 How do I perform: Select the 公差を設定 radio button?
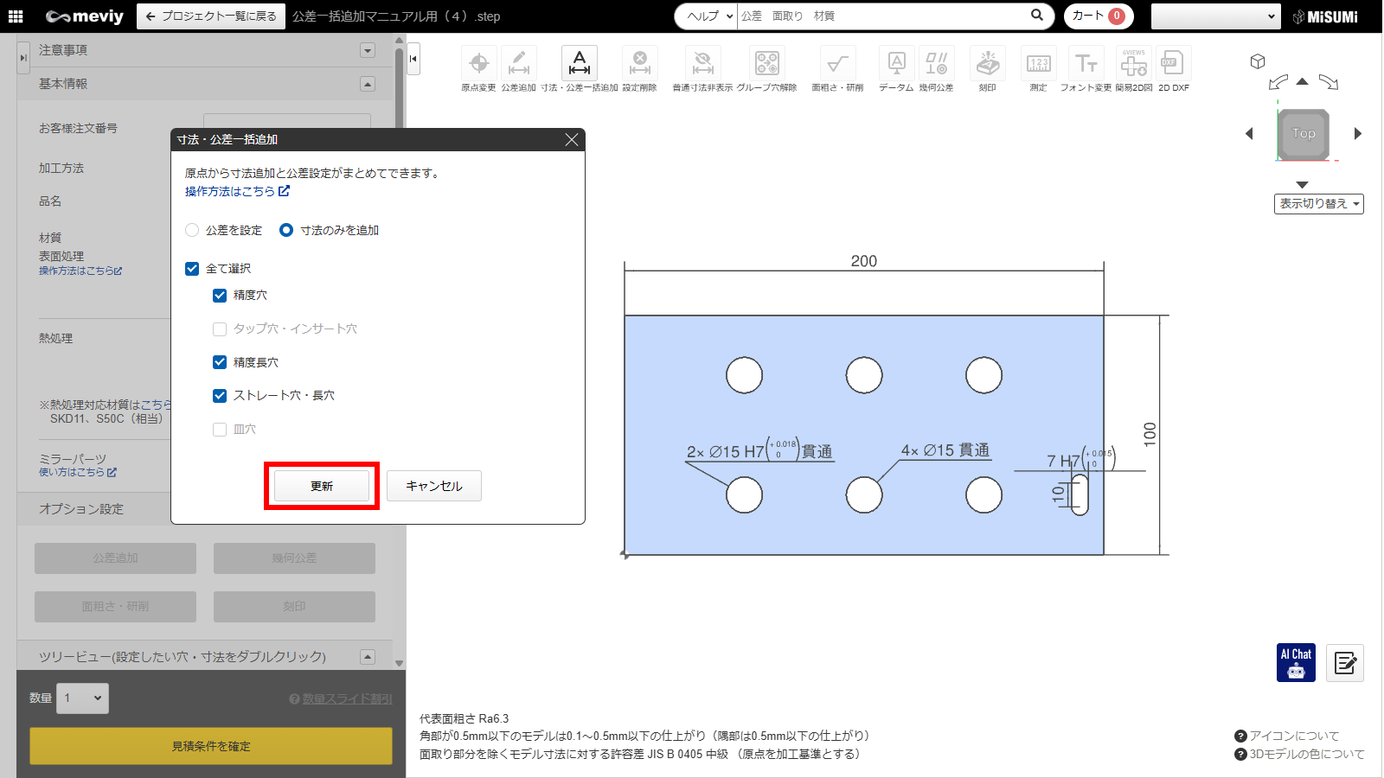[192, 230]
